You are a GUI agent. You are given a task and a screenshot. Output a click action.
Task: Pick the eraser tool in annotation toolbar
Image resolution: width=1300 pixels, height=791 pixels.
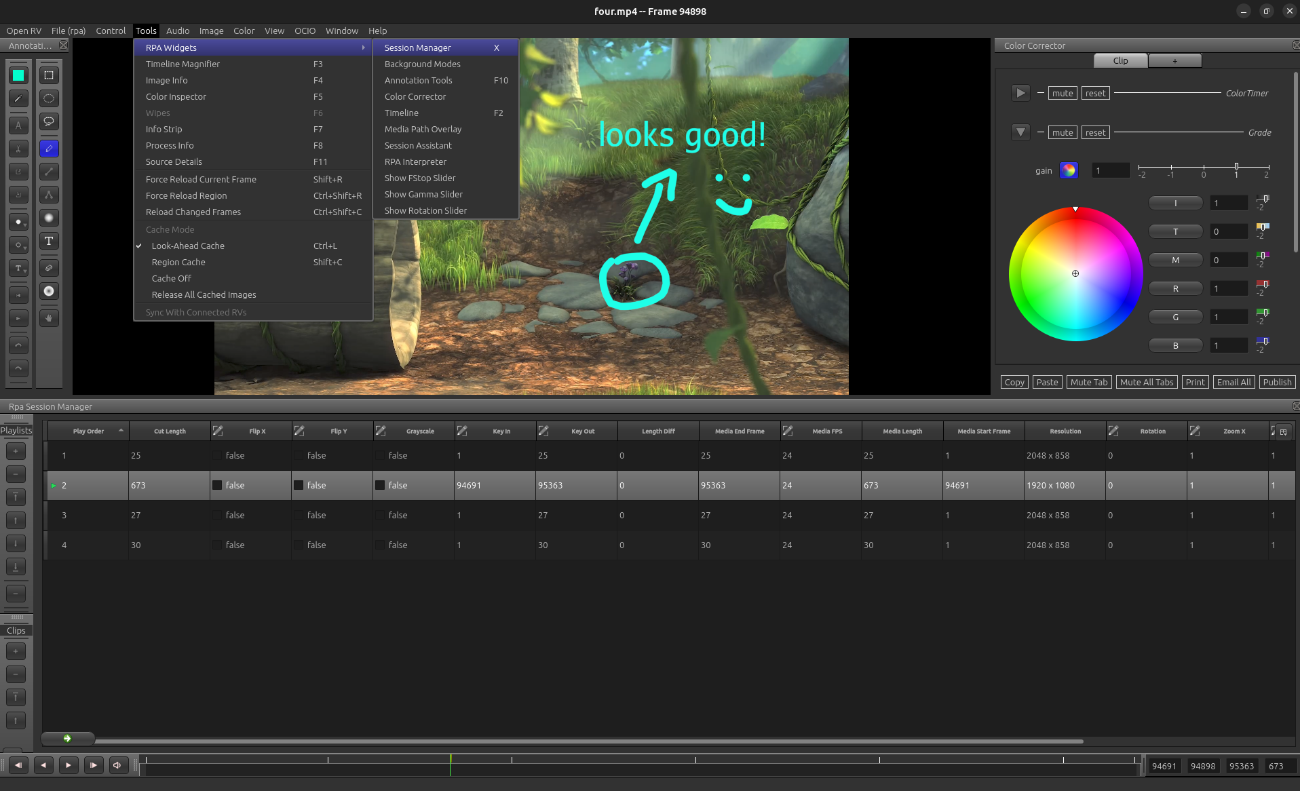click(x=49, y=268)
